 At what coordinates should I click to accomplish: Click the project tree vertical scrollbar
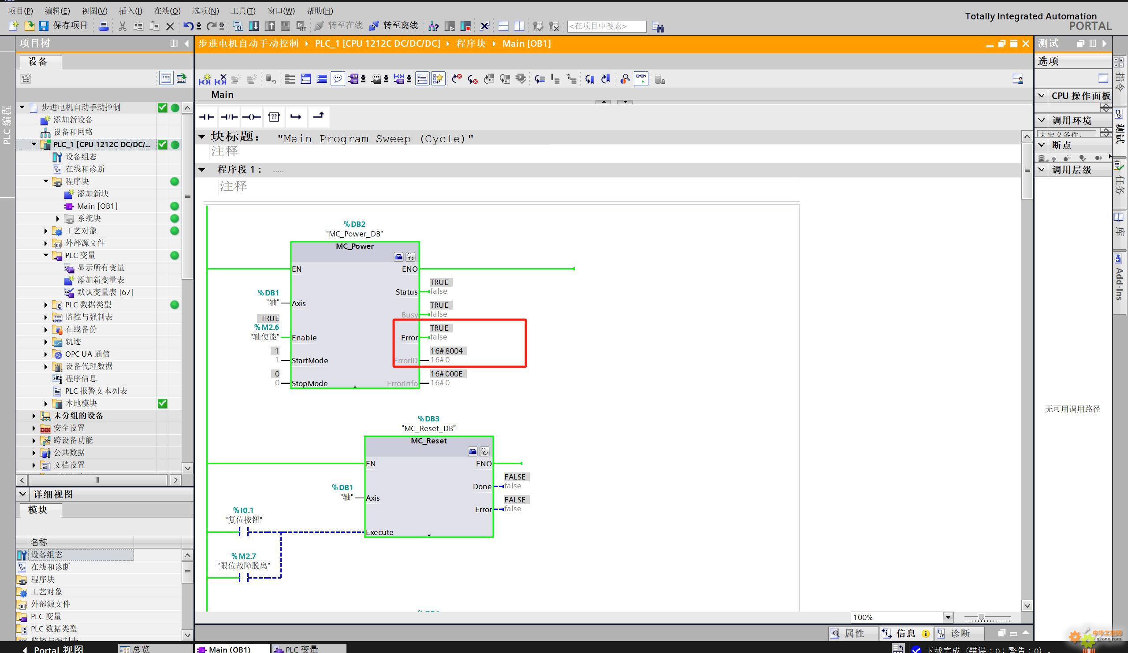click(187, 197)
